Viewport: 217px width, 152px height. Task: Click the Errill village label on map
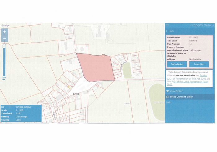pos(76,94)
